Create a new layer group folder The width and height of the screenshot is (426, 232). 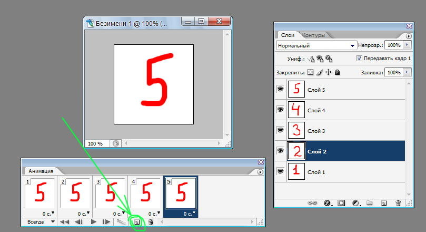click(x=369, y=203)
